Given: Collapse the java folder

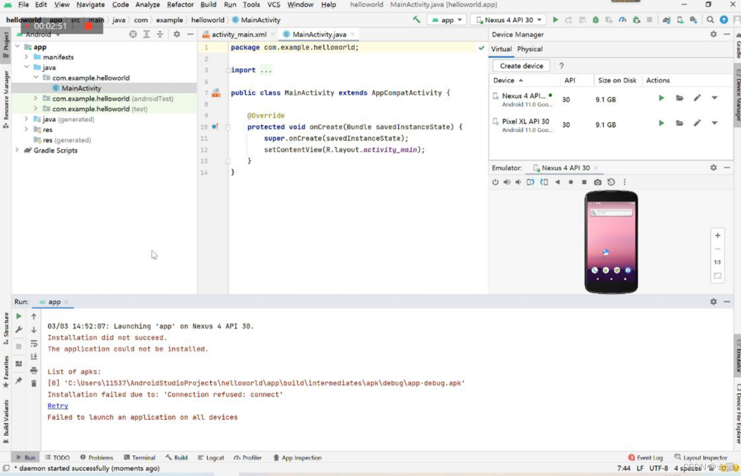Looking at the screenshot, I should pyautogui.click(x=26, y=67).
